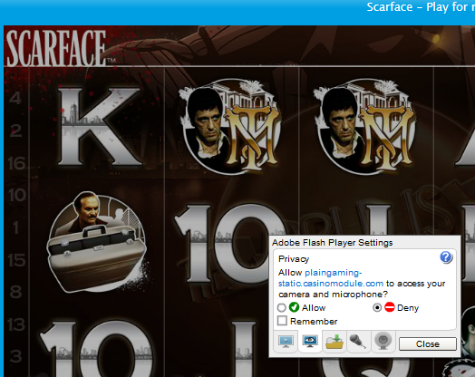Switch to the Display settings tab
The height and width of the screenshot is (377, 475).
(286, 342)
